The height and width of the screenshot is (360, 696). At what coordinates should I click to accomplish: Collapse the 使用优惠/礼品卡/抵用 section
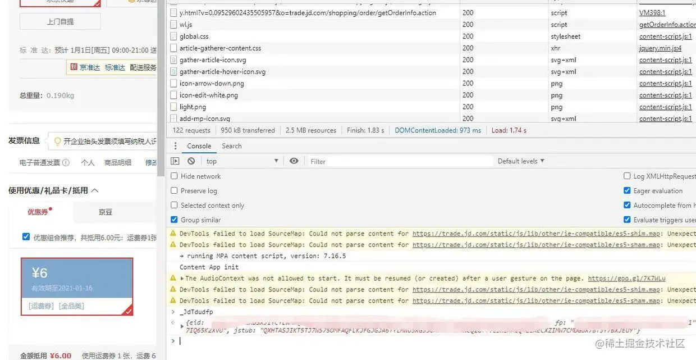pyautogui.click(x=95, y=190)
